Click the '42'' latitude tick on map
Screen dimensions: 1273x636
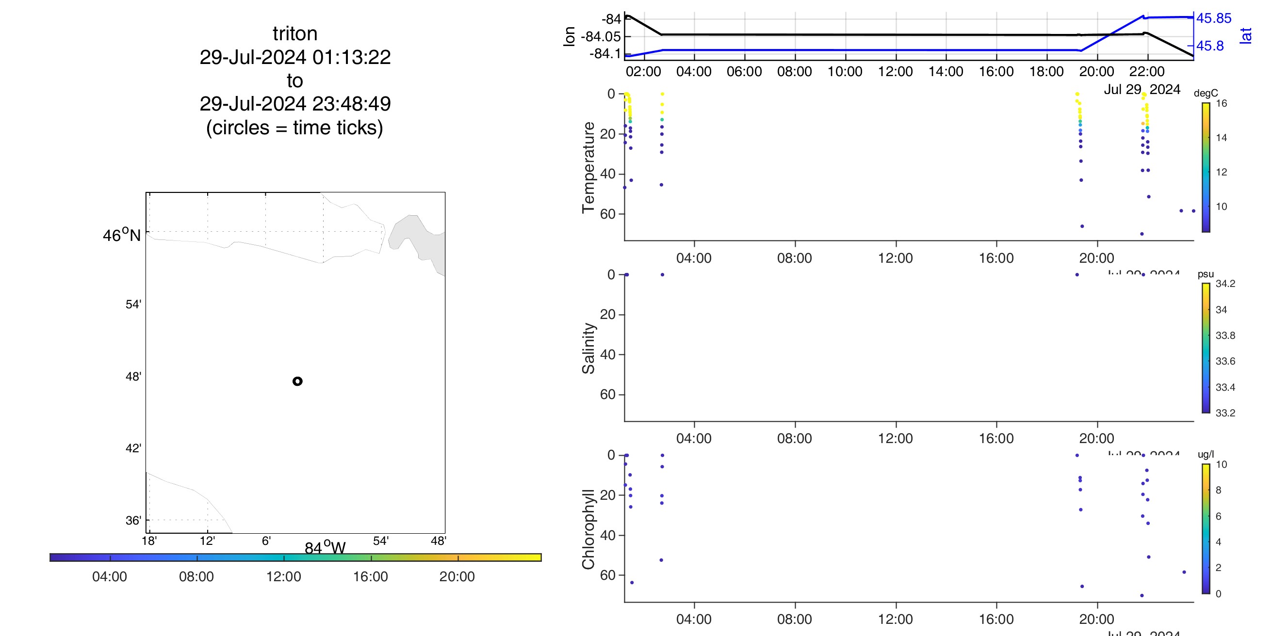point(133,448)
